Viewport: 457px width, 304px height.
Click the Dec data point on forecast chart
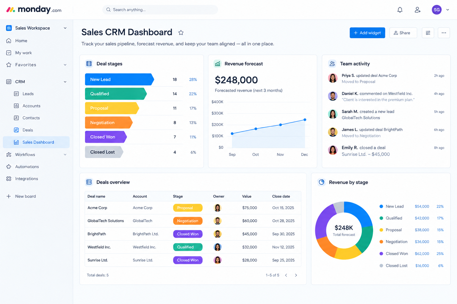click(305, 120)
